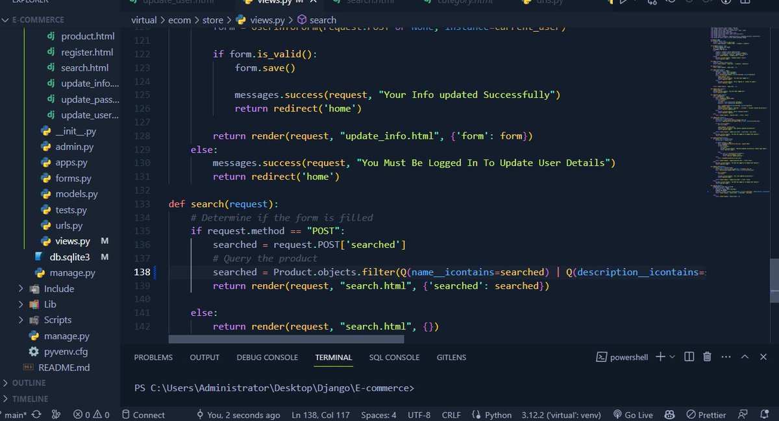Viewport: 779px width, 421px height.
Task: Switch to the OUTPUT panel tab
Action: (x=204, y=357)
